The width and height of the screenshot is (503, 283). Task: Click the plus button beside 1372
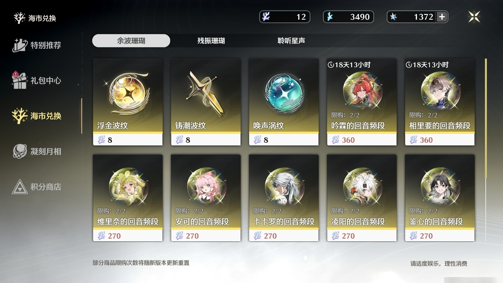tap(442, 17)
